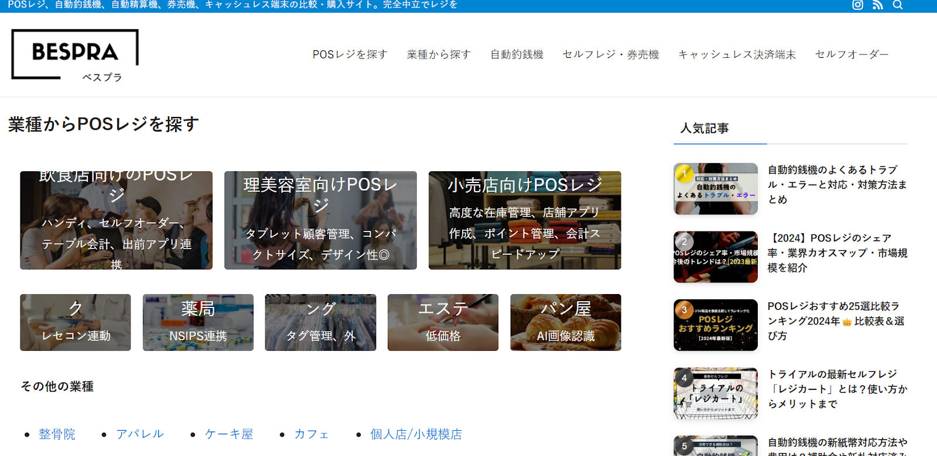The image size is (937, 456).
Task: Select 自動釣銭機 in navigation
Action: 517,54
